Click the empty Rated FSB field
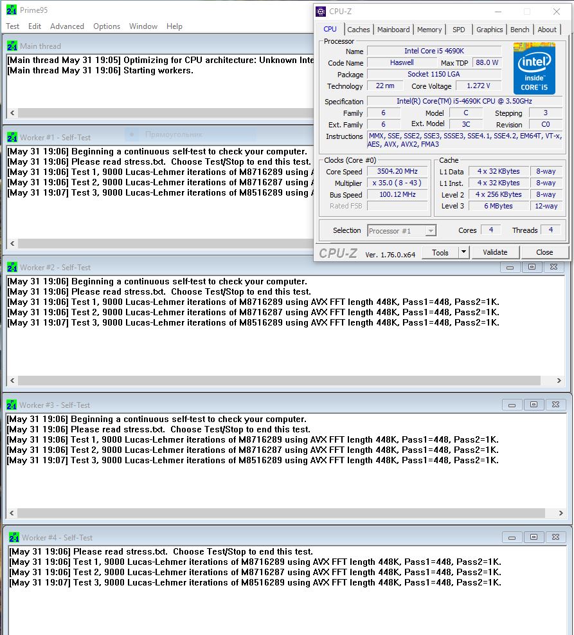This screenshot has height=635, width=574. point(397,206)
